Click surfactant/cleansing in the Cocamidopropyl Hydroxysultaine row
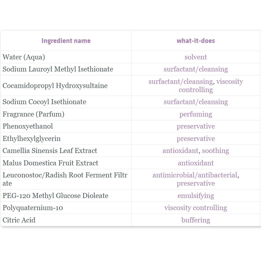This screenshot has height=261, width=261. (181, 82)
